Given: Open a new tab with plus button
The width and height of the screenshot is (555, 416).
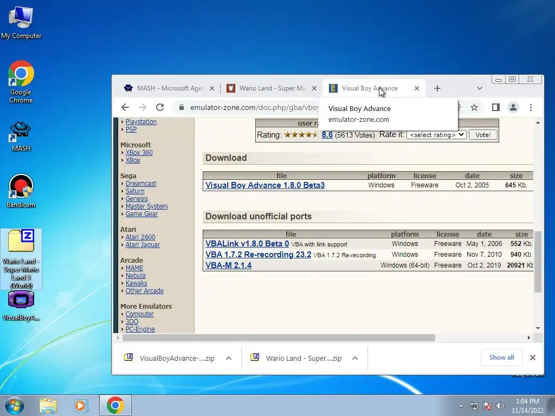Looking at the screenshot, I should click(437, 88).
